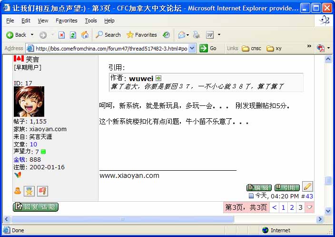This screenshot has height=237, width=335.
Task: Click the 引用 quote button
Action: [287, 187]
